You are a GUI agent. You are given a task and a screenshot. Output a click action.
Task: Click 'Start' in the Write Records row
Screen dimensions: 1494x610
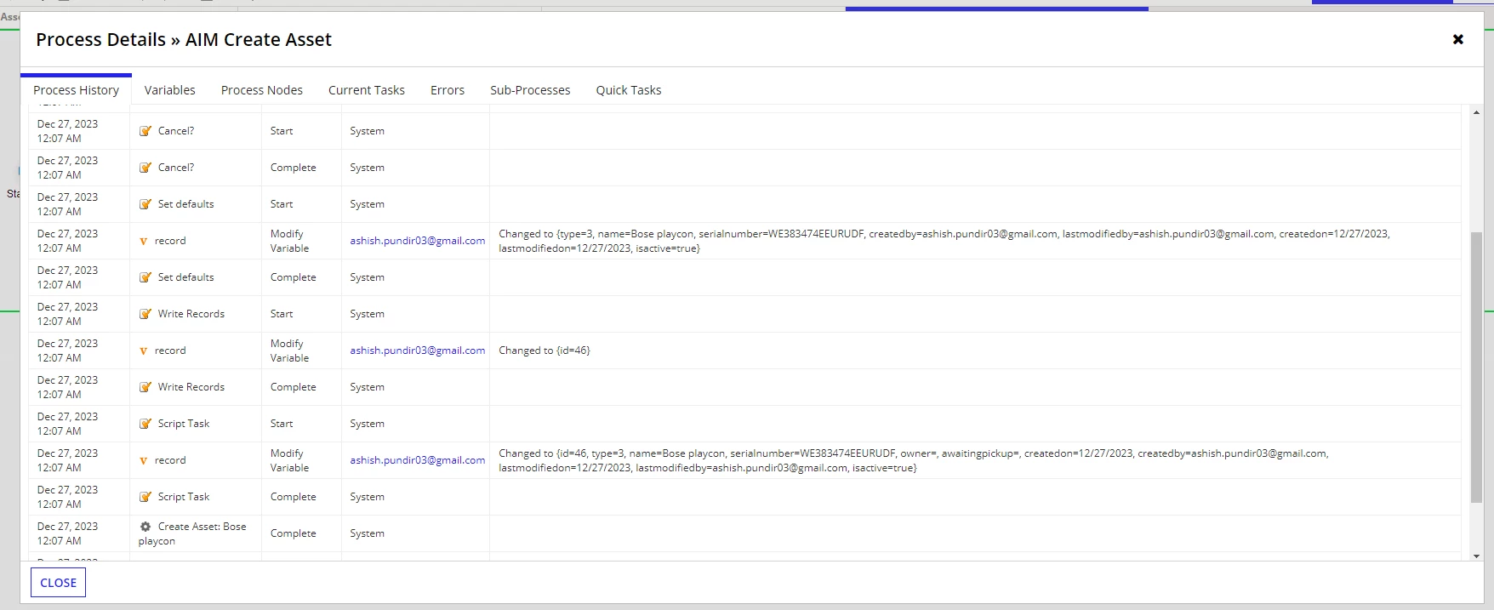pyautogui.click(x=282, y=314)
